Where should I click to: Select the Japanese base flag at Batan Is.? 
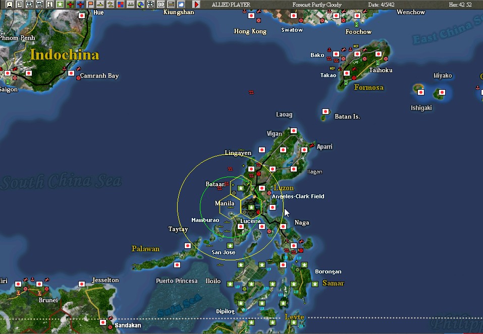coord(326,112)
